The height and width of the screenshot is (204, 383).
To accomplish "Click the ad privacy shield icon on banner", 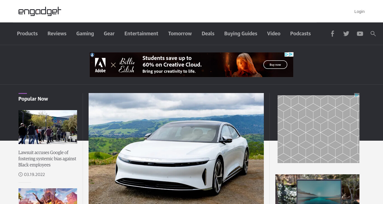I will click(x=92, y=55).
